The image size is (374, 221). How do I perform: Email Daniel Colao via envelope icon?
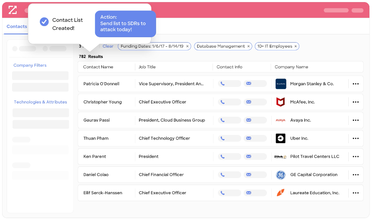pyautogui.click(x=249, y=175)
